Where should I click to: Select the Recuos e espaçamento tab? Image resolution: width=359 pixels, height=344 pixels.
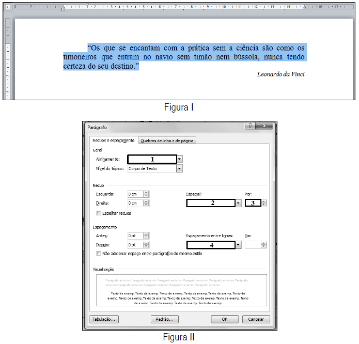(x=114, y=140)
